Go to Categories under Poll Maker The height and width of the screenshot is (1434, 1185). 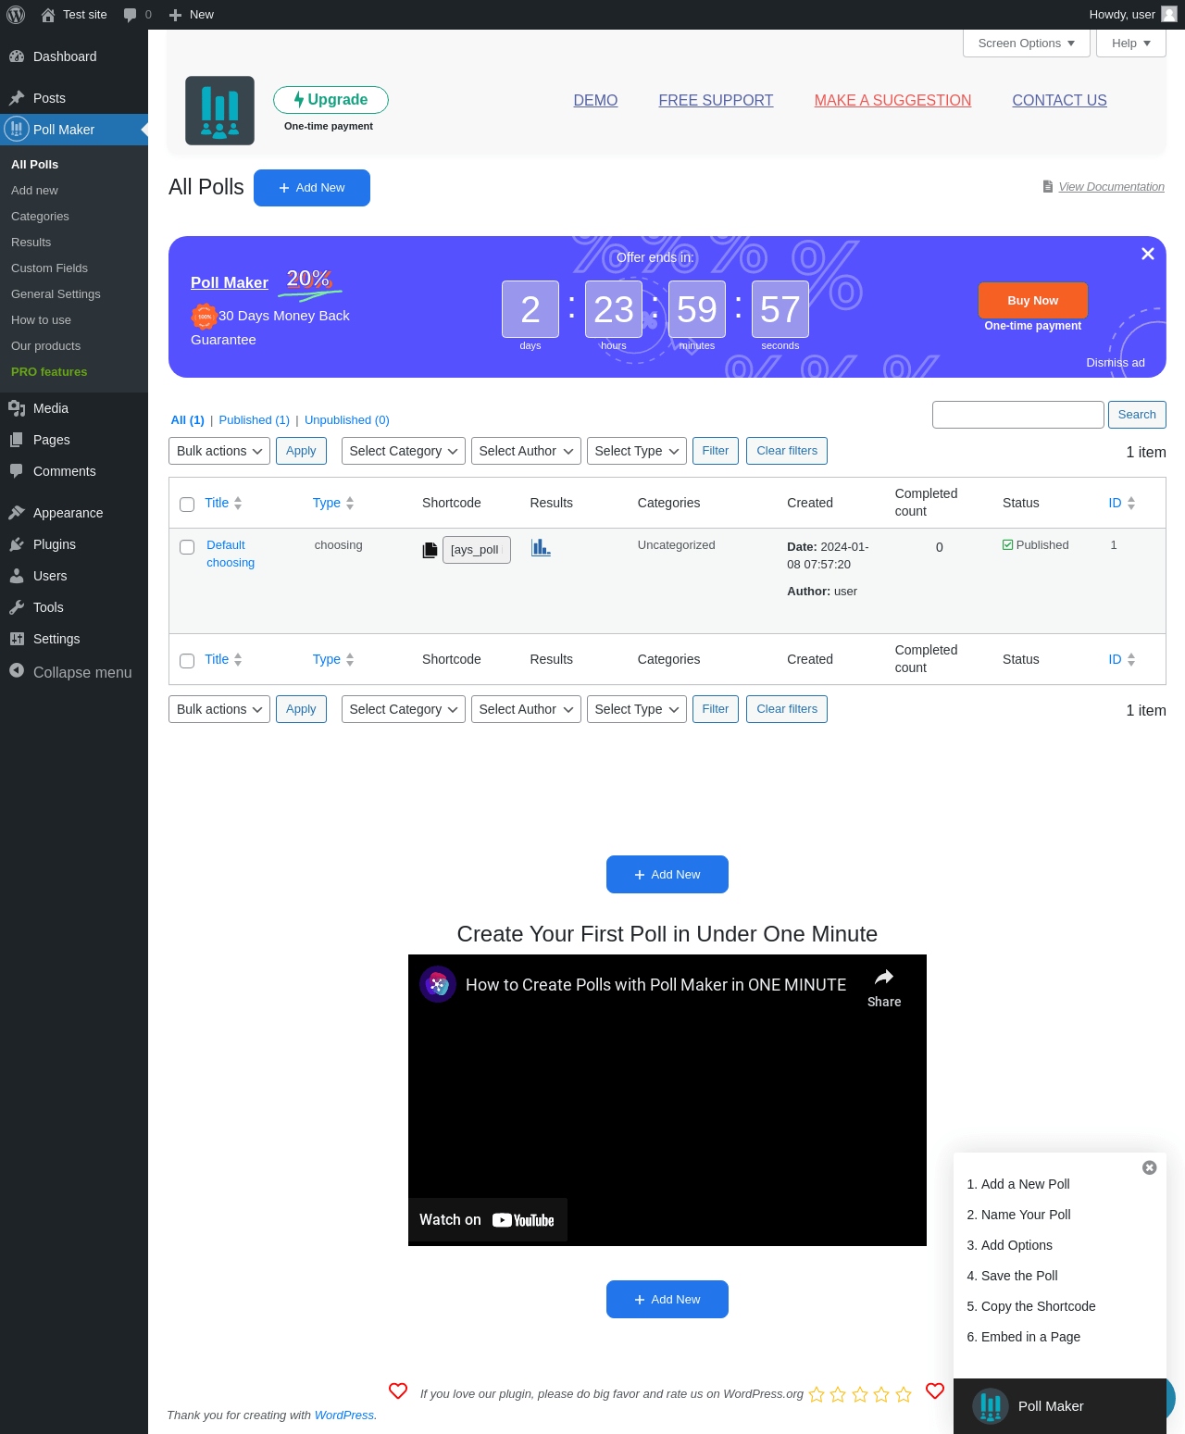coord(40,216)
